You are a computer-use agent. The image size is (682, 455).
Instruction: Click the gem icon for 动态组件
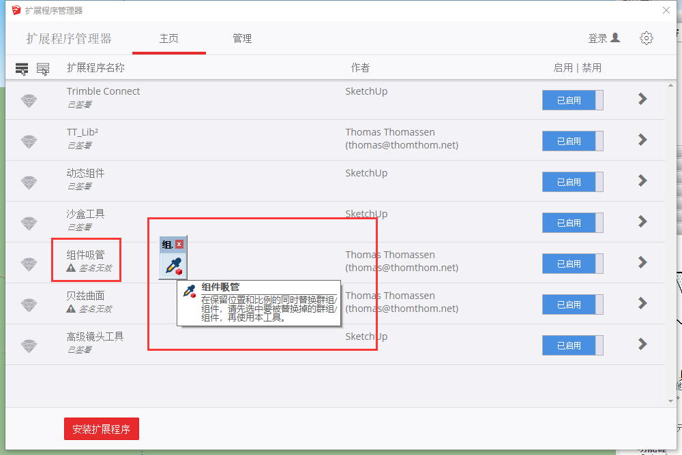click(x=29, y=183)
